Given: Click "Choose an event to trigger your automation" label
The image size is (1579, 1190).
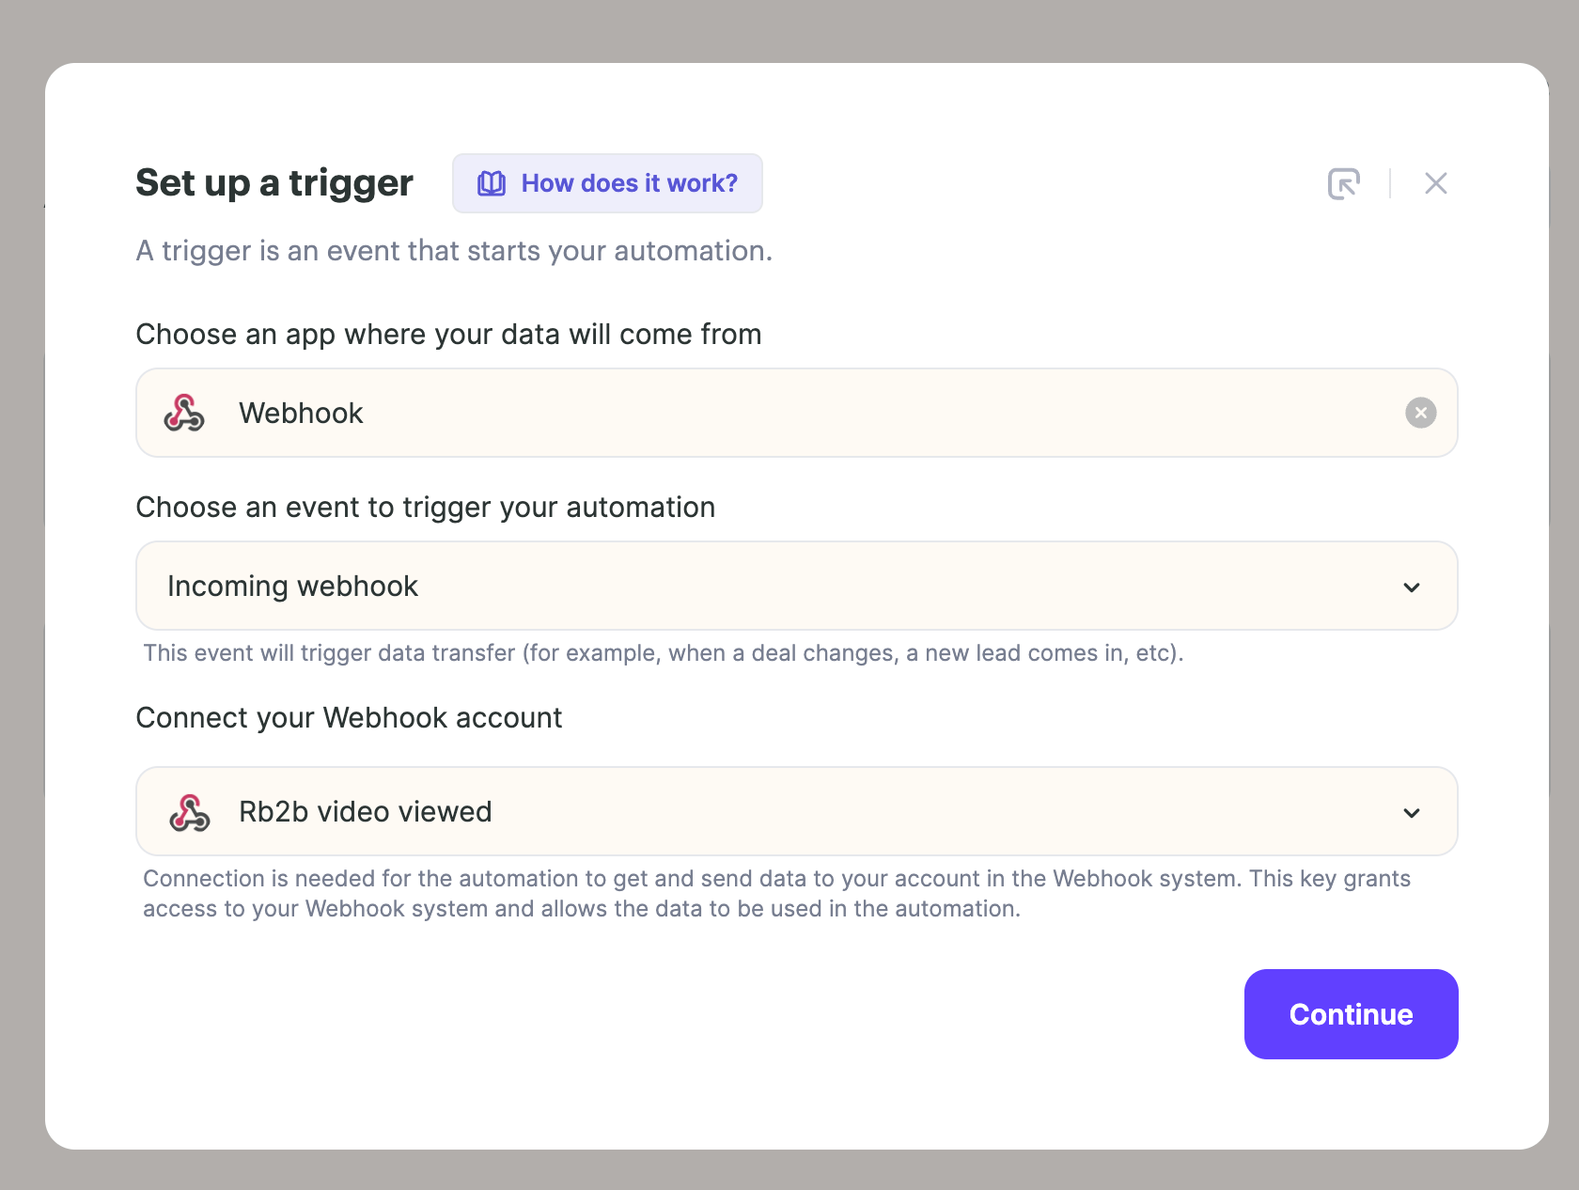Looking at the screenshot, I should [x=426, y=508].
